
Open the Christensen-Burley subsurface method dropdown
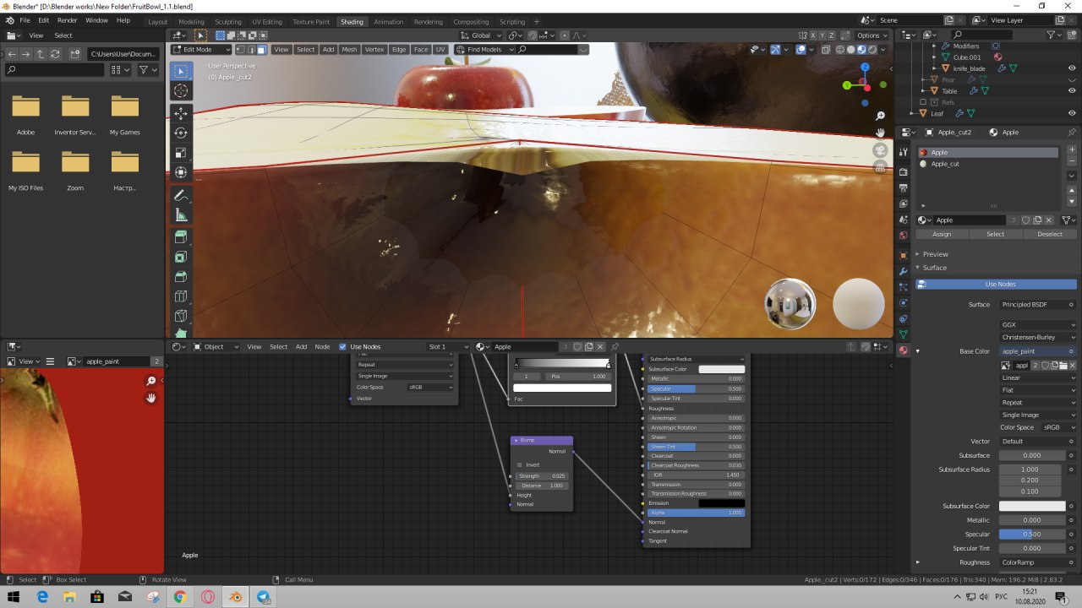(x=1038, y=337)
